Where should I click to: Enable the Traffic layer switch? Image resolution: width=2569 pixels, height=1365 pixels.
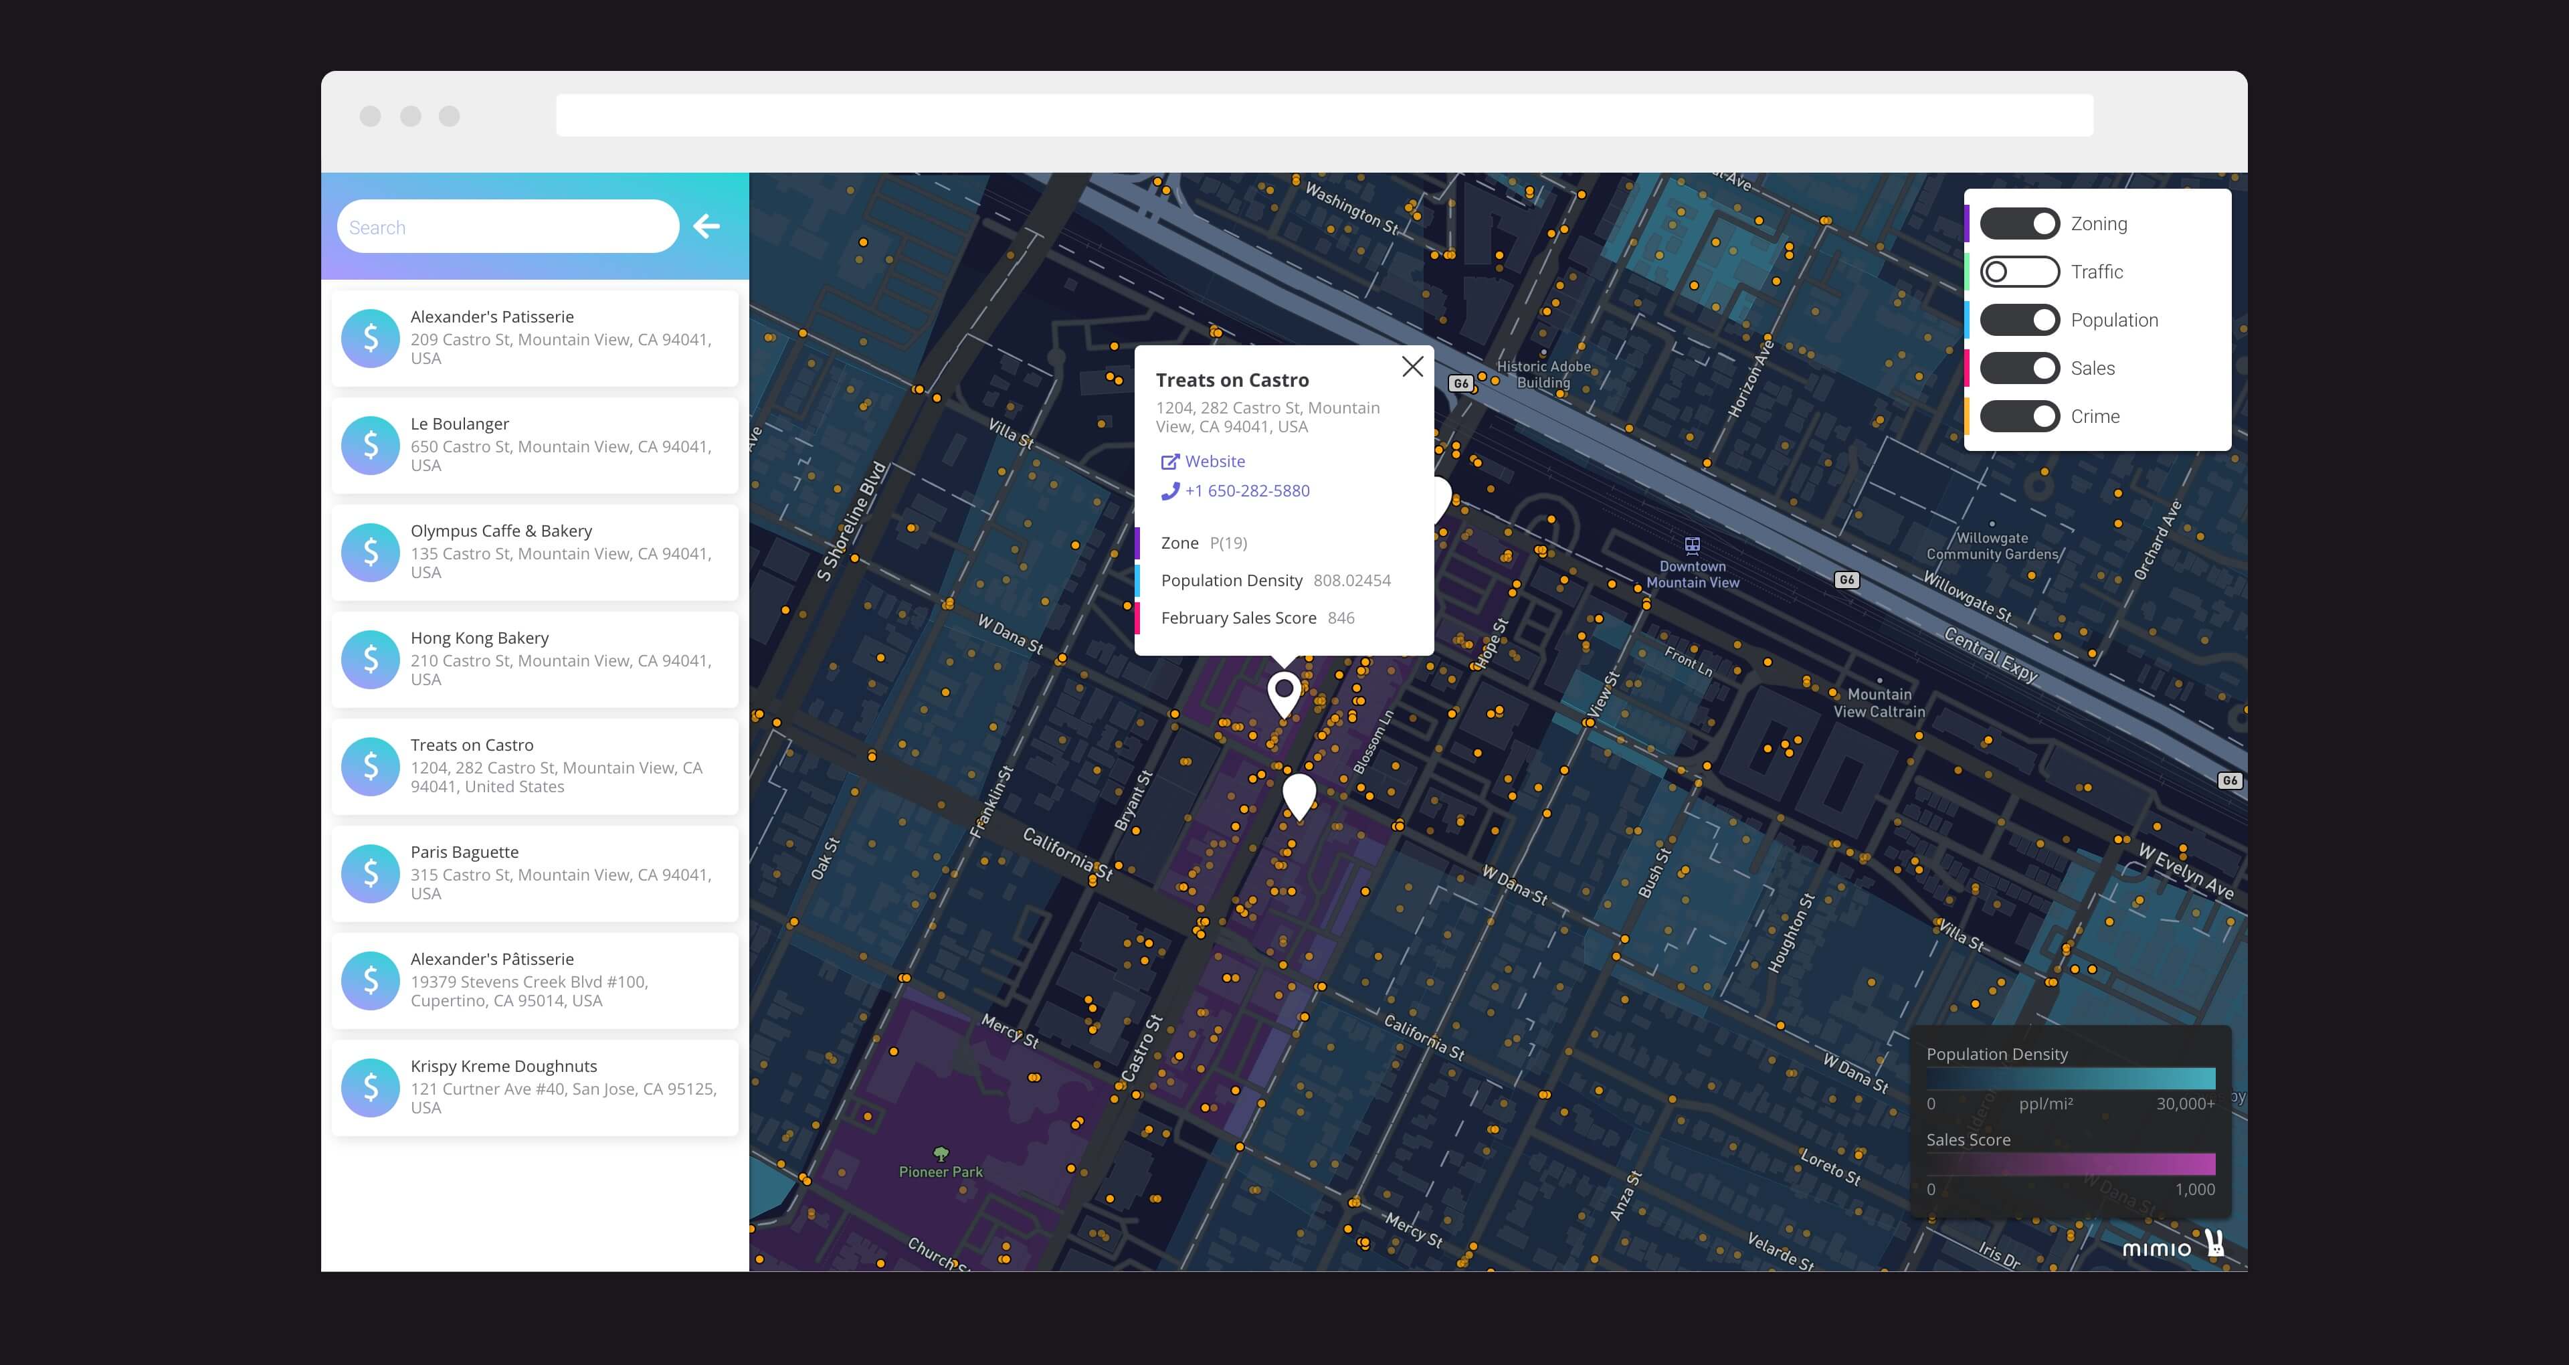coord(2020,272)
